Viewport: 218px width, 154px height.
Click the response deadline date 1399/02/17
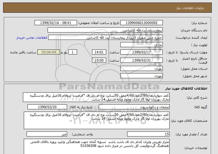(x=141, y=52)
